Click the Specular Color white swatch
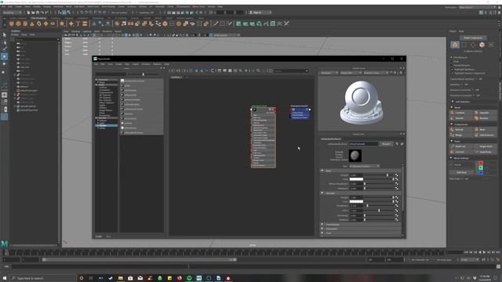Screen dimensions: 502x282 (x=356, y=201)
